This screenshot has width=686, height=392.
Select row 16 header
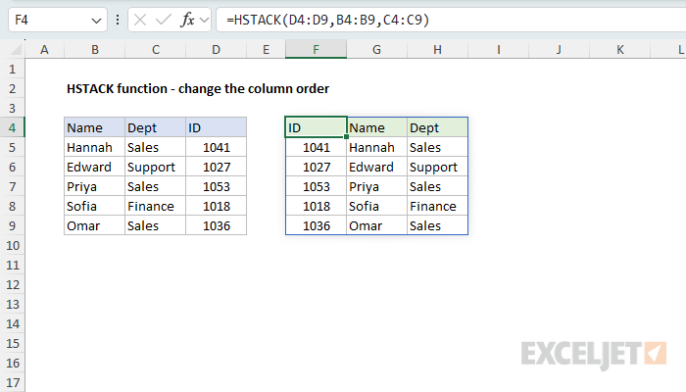pyautogui.click(x=12, y=364)
